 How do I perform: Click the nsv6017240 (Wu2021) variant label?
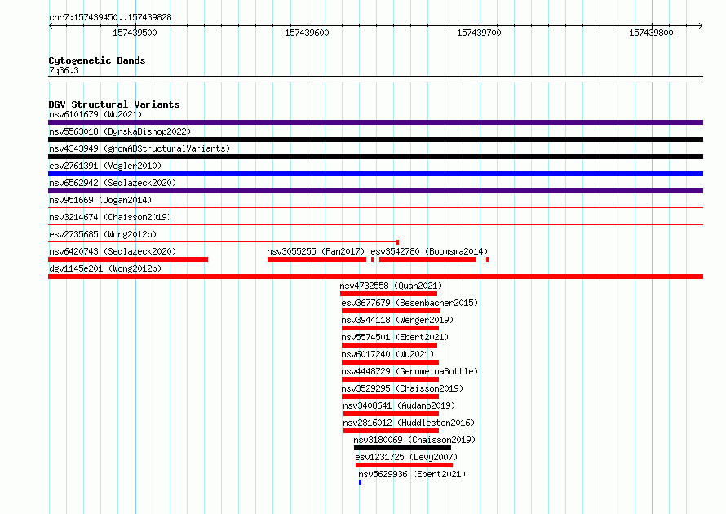[x=387, y=354]
